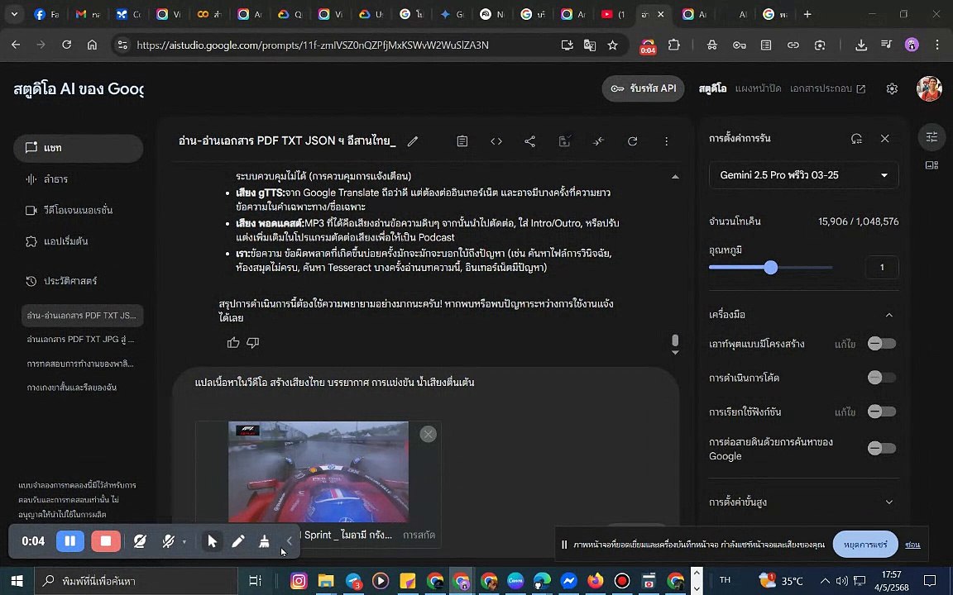Select the pen drawing tool in recorder

tap(238, 541)
